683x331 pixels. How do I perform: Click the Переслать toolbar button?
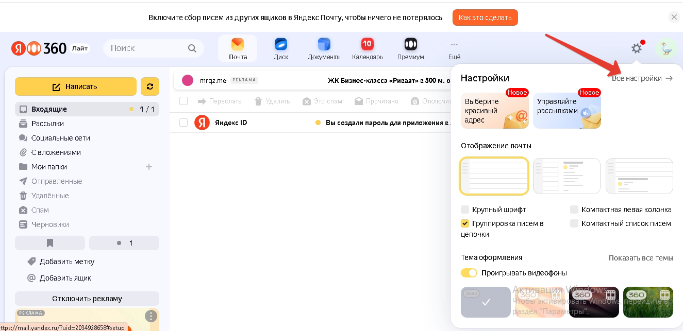click(220, 101)
